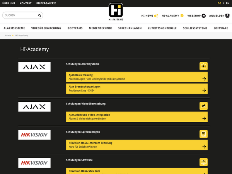Image resolution: width=232 pixels, height=174 pixels.
Task: Open Ajax Brandschutzanlagen course
Action: pyautogui.click(x=137, y=89)
